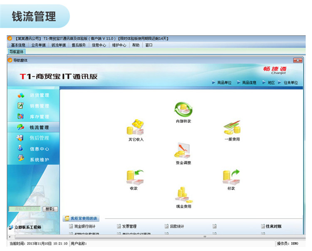This screenshot has height=251, width=312.
Task: Click 操作员: DEMO status entry
Action: tap(288, 244)
